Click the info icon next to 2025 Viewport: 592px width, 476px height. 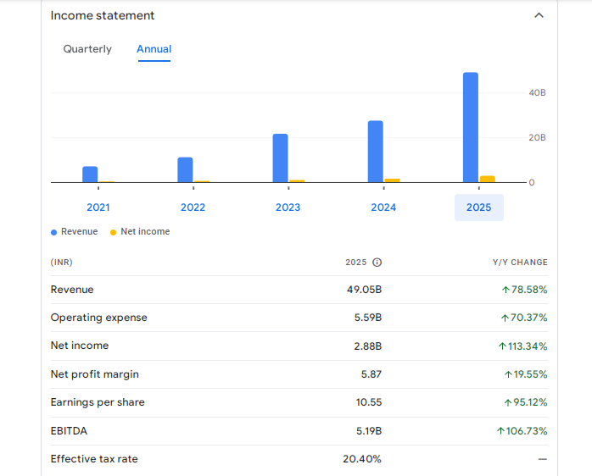(x=377, y=263)
